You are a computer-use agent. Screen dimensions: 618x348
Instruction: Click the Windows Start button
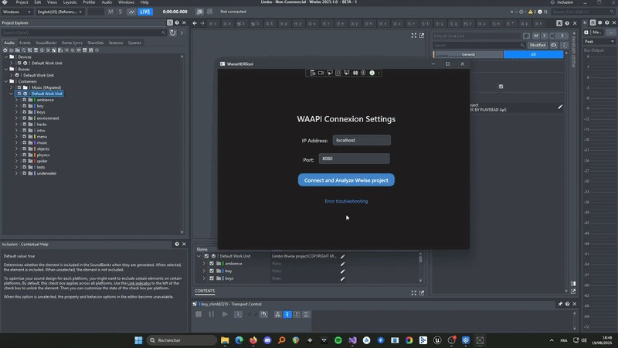click(138, 340)
